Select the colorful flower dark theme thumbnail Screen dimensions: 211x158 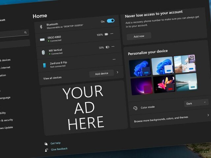[x=164, y=84]
